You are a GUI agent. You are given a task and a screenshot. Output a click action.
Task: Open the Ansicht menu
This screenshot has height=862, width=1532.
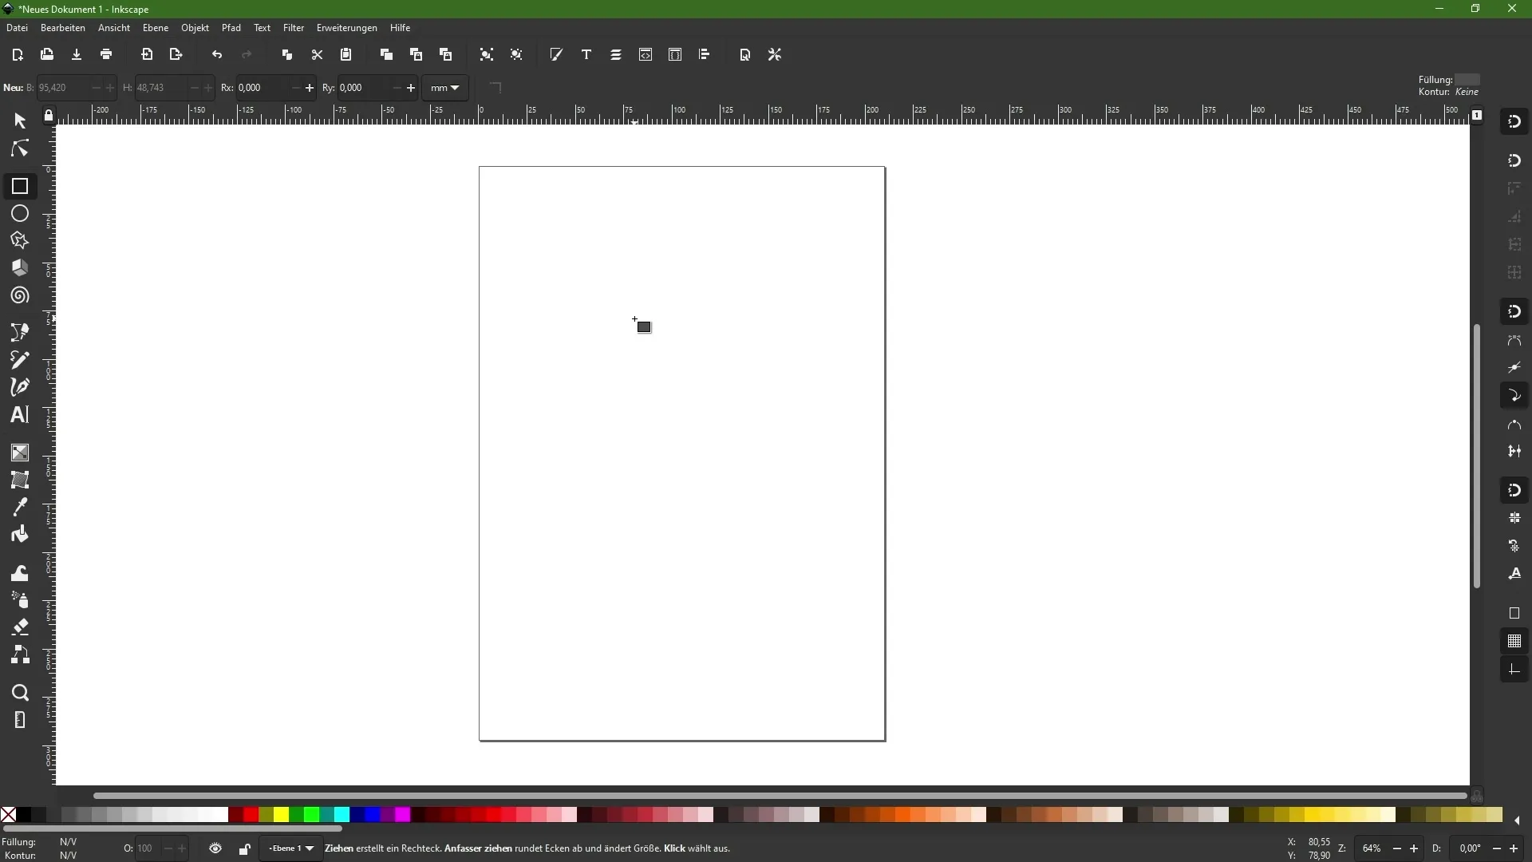(x=114, y=28)
